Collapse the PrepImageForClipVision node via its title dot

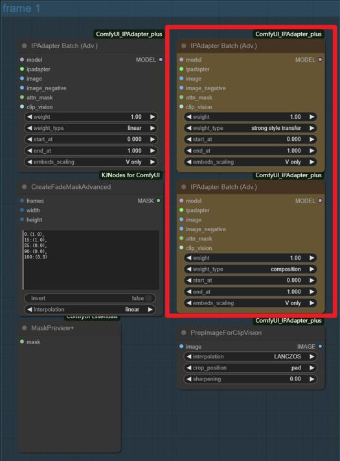tap(184, 332)
